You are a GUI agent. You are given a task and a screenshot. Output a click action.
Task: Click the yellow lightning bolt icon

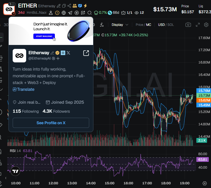coord(86,6)
